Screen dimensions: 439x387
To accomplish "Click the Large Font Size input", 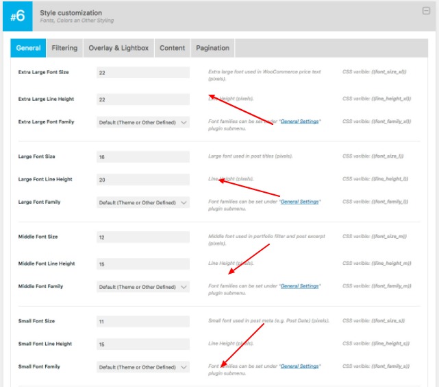I will [143, 156].
